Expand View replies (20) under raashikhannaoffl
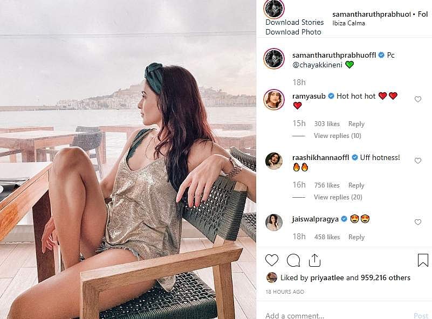Image resolution: width=432 pixels, height=319 pixels. [x=337, y=197]
